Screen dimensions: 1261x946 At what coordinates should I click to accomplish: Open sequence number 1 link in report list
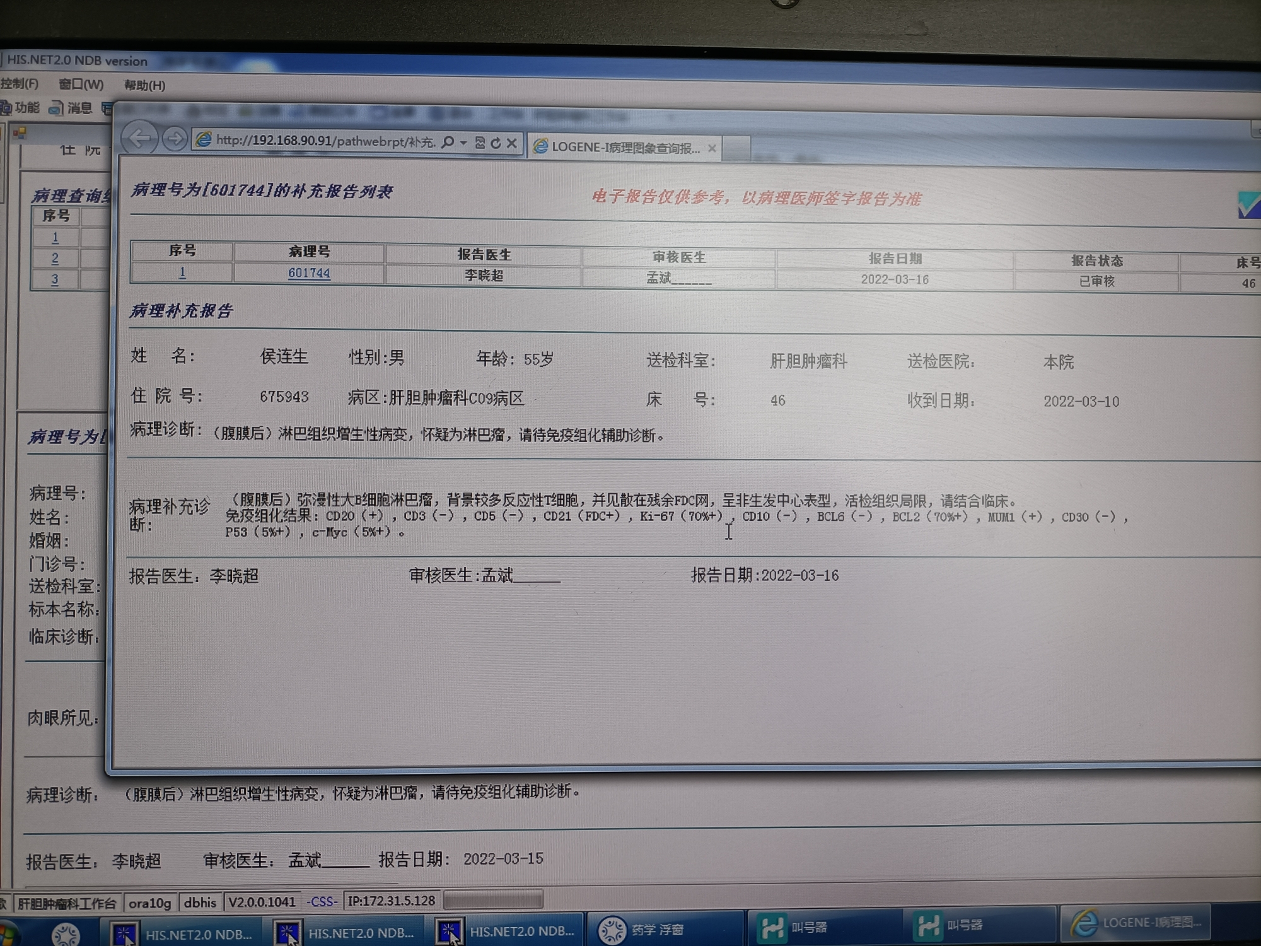tap(182, 272)
